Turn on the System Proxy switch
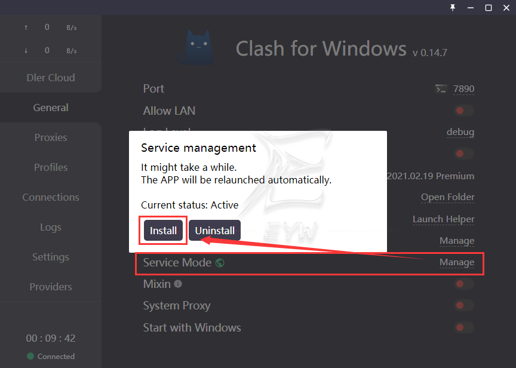The width and height of the screenshot is (516, 368). (463, 306)
